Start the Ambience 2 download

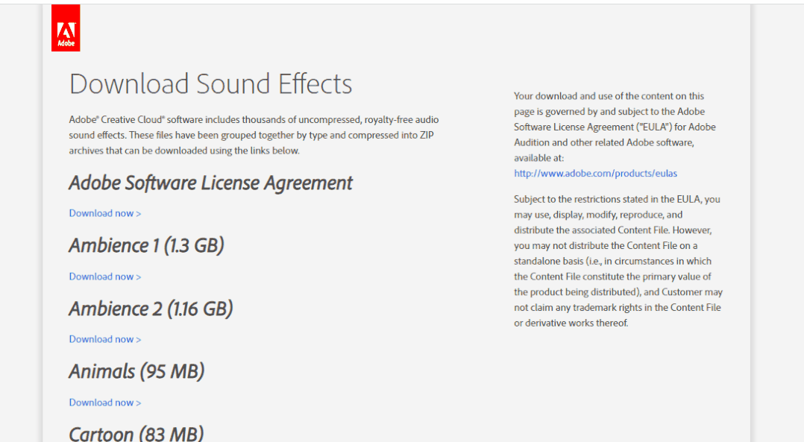click(104, 339)
